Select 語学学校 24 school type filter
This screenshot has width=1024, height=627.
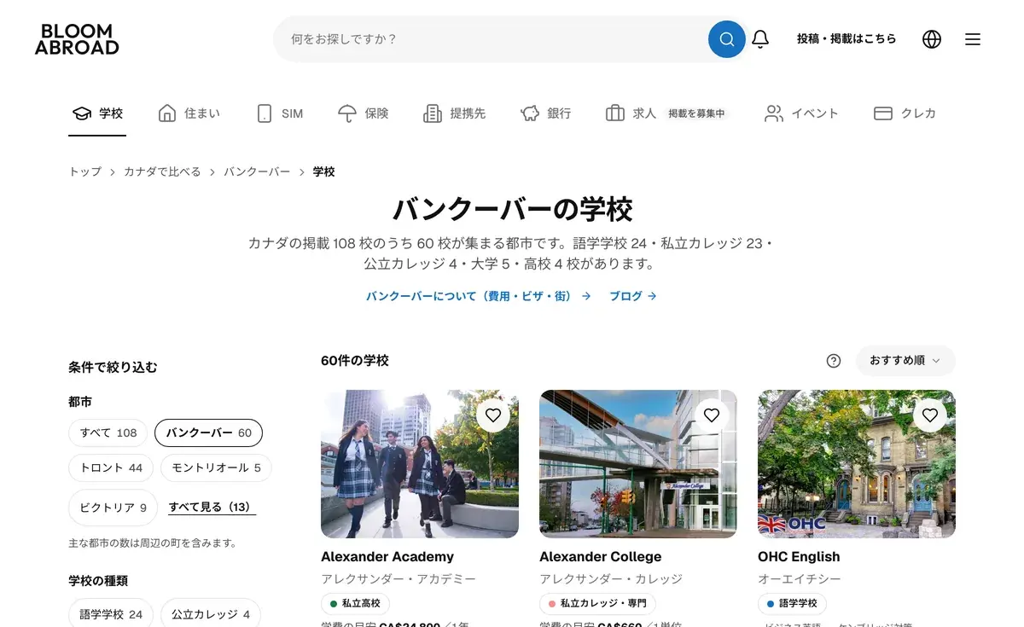click(x=111, y=614)
